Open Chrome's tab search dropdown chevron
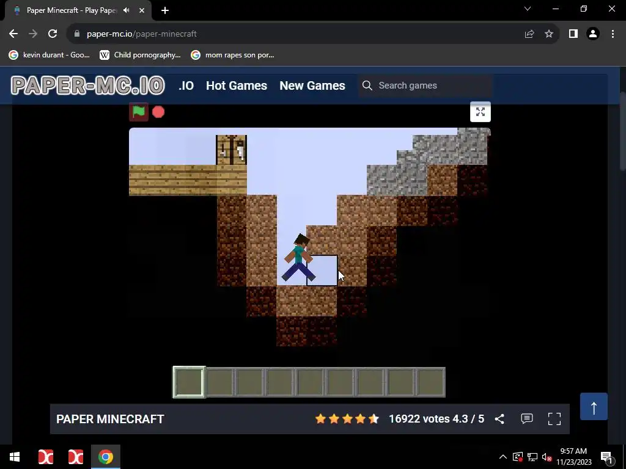This screenshot has width=626, height=469. point(528,9)
